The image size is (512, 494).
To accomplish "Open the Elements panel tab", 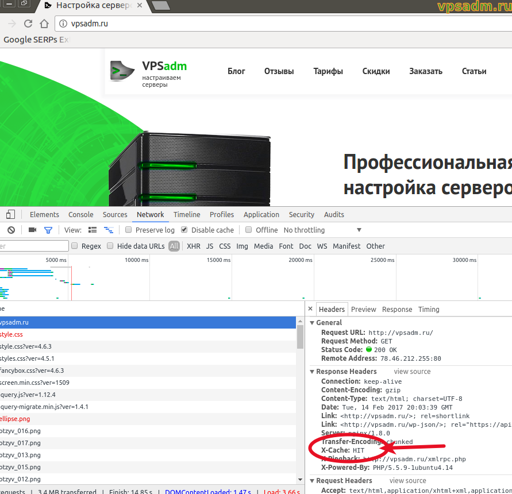I will coord(44,214).
